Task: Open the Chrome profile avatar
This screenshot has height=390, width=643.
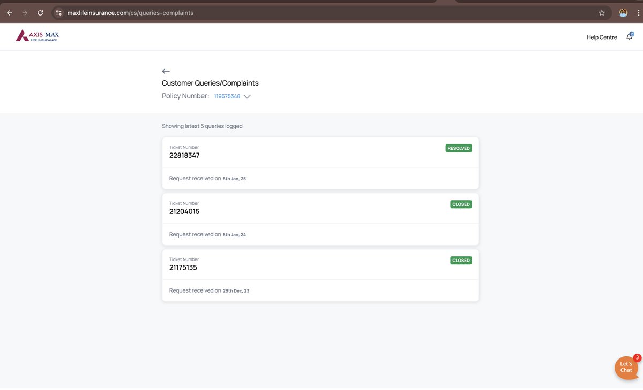Action: [623, 13]
